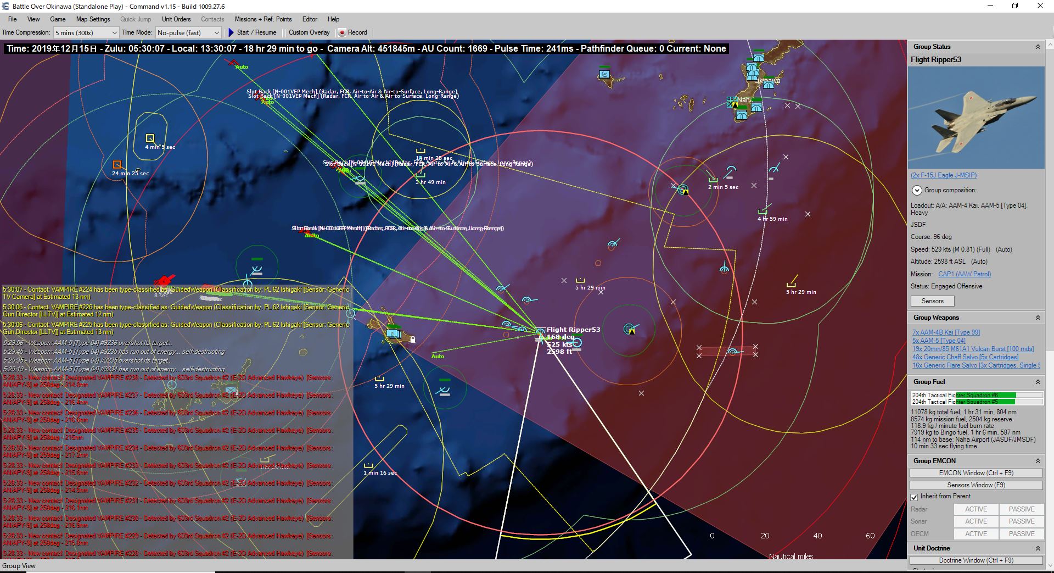Open the Time Mode dropdown
Image resolution: width=1054 pixels, height=573 pixels.
(x=188, y=33)
